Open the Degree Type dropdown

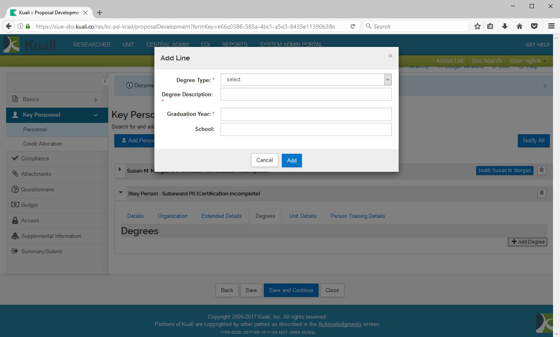point(306,80)
